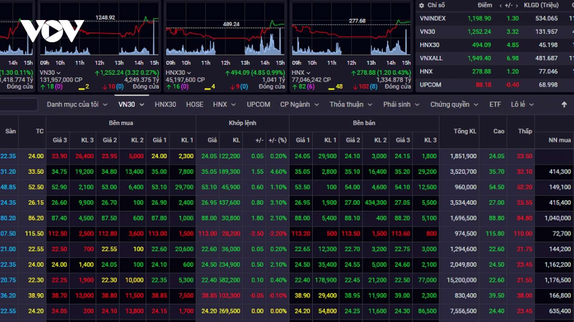Screen dimensions: 574x322
Task: Expand the Phái sinh dropdown
Action: click(401, 104)
